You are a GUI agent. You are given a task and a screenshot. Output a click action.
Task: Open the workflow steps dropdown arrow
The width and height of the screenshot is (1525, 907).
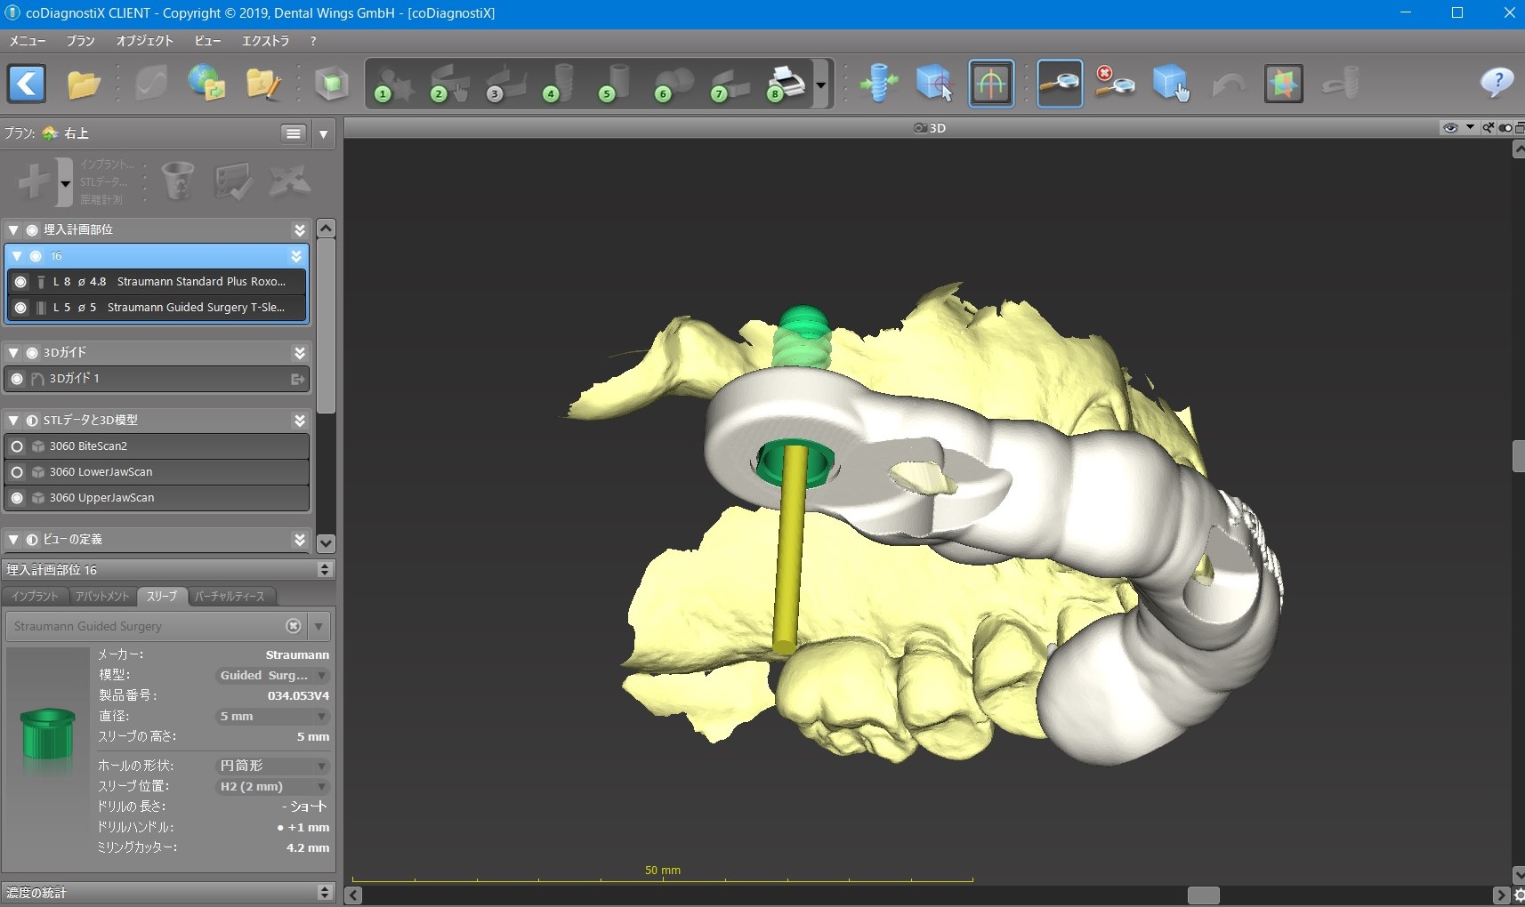(x=820, y=85)
